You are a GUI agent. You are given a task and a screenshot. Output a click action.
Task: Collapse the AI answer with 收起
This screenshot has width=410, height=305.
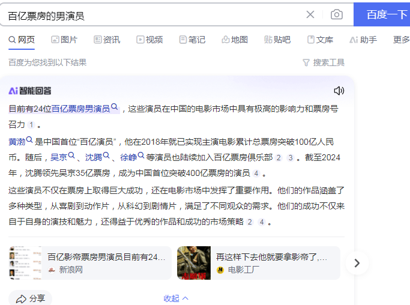pos(176,298)
